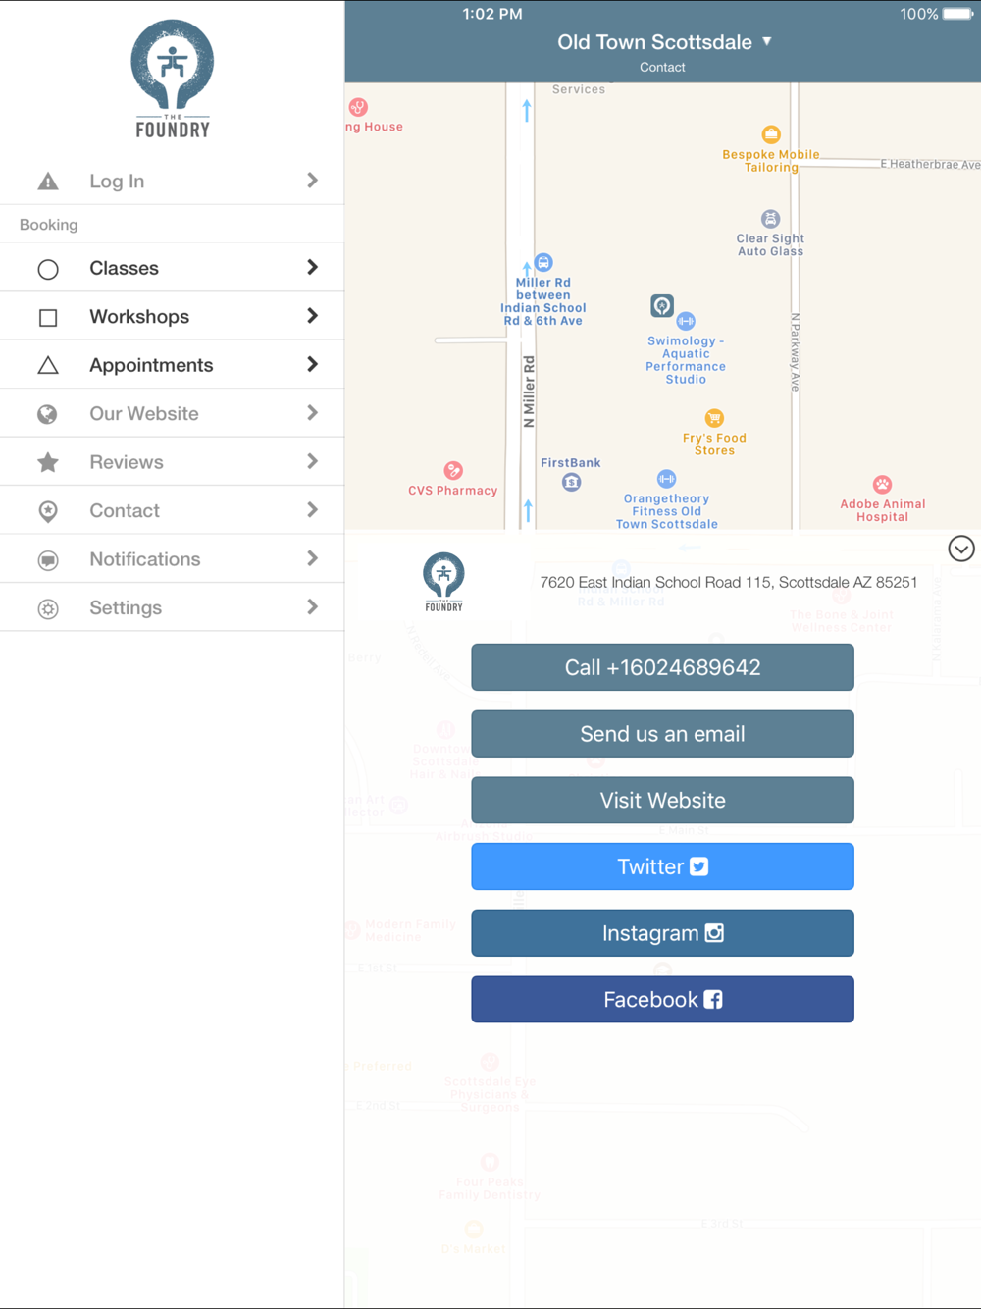
Task: Tap the globe icon beside Our Website
Action: coord(47,414)
